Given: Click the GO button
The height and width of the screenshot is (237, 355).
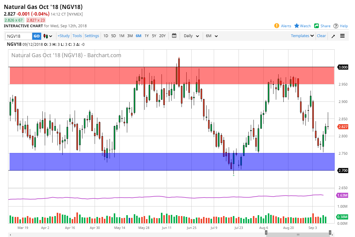Looking at the screenshot, I should click(36, 36).
